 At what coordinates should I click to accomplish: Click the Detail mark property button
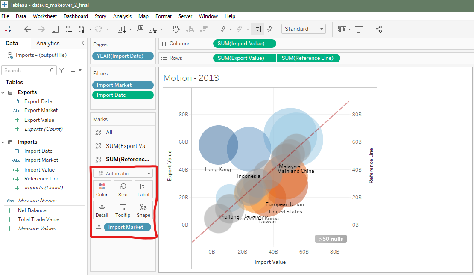click(102, 210)
